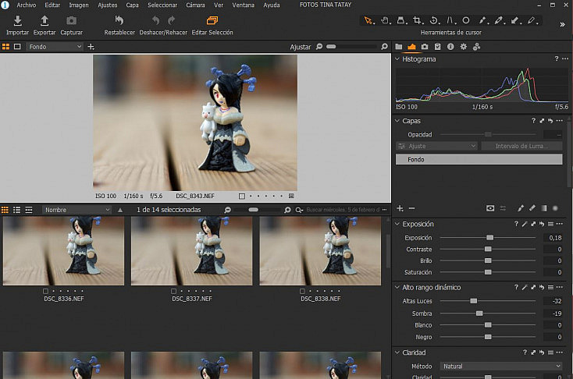Select the gradient mask icon in Capas panel

[x=544, y=208]
